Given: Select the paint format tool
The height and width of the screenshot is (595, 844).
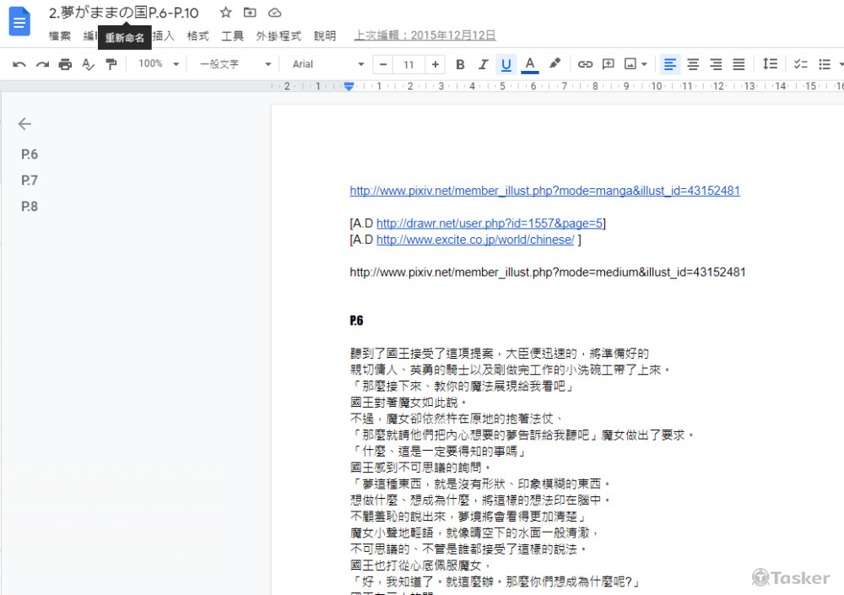Looking at the screenshot, I should [111, 64].
